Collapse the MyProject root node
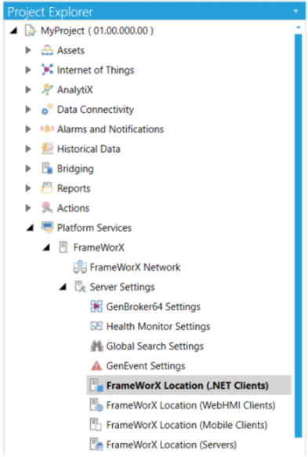The image size is (308, 457). click(x=13, y=31)
